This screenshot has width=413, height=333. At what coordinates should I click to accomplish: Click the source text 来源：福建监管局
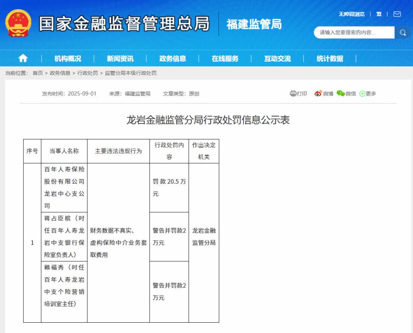click(x=130, y=94)
